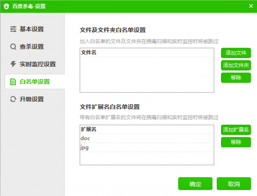
Task: Click the refresh icon beside 升级设置
Action: [13, 99]
